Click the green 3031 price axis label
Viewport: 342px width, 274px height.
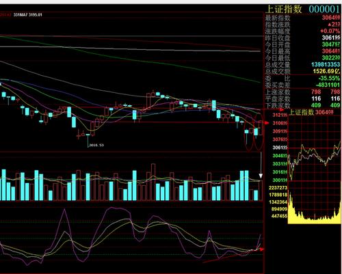pos(280,164)
